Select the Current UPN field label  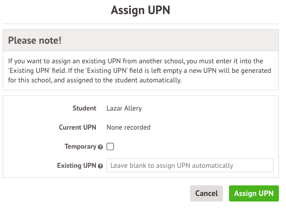click(78, 127)
